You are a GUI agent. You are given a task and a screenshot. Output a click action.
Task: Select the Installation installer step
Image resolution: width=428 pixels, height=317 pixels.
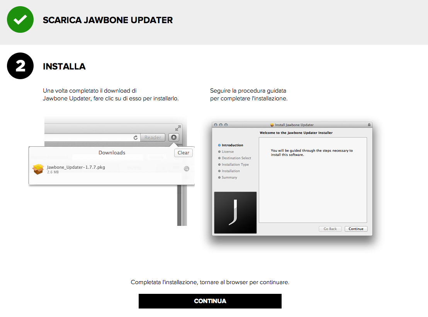(229, 171)
